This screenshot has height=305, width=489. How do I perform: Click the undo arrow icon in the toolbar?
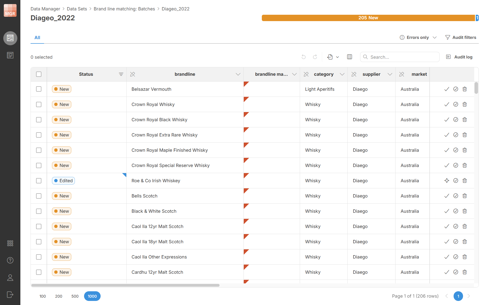303,57
